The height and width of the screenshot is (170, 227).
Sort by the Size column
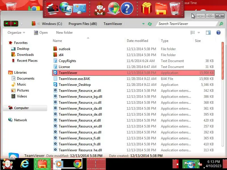198,41
